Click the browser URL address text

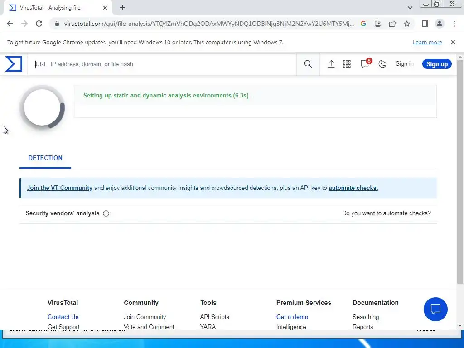209,24
